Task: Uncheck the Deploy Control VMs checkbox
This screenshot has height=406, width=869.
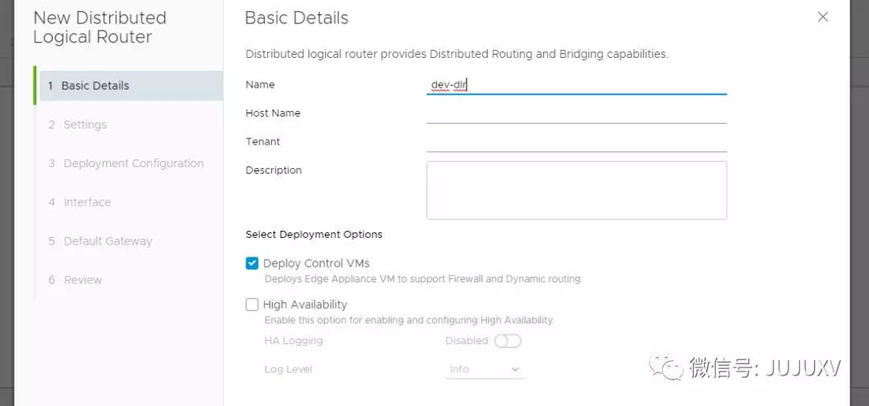Action: [252, 263]
